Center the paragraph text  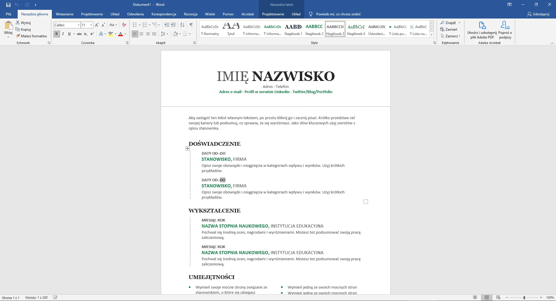tap(141, 34)
